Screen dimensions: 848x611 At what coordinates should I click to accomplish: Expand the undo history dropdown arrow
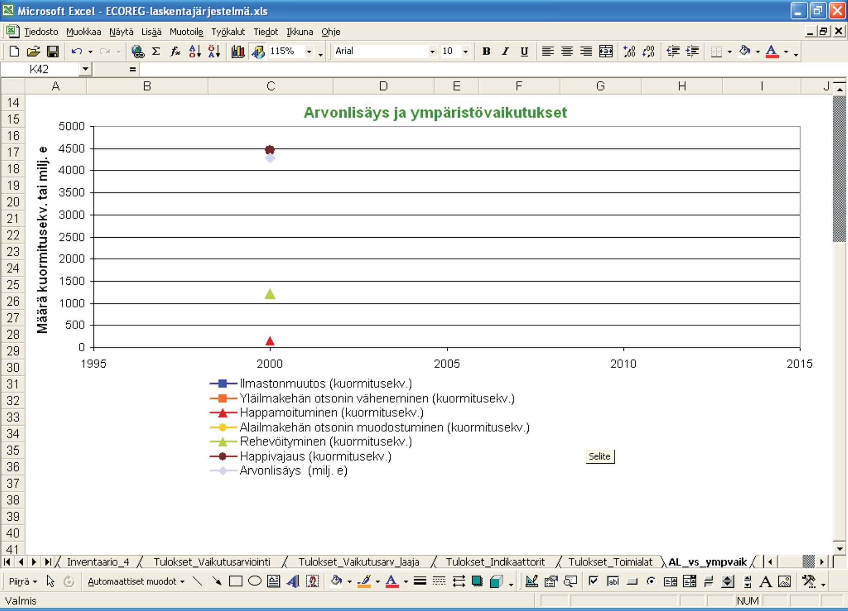[90, 52]
